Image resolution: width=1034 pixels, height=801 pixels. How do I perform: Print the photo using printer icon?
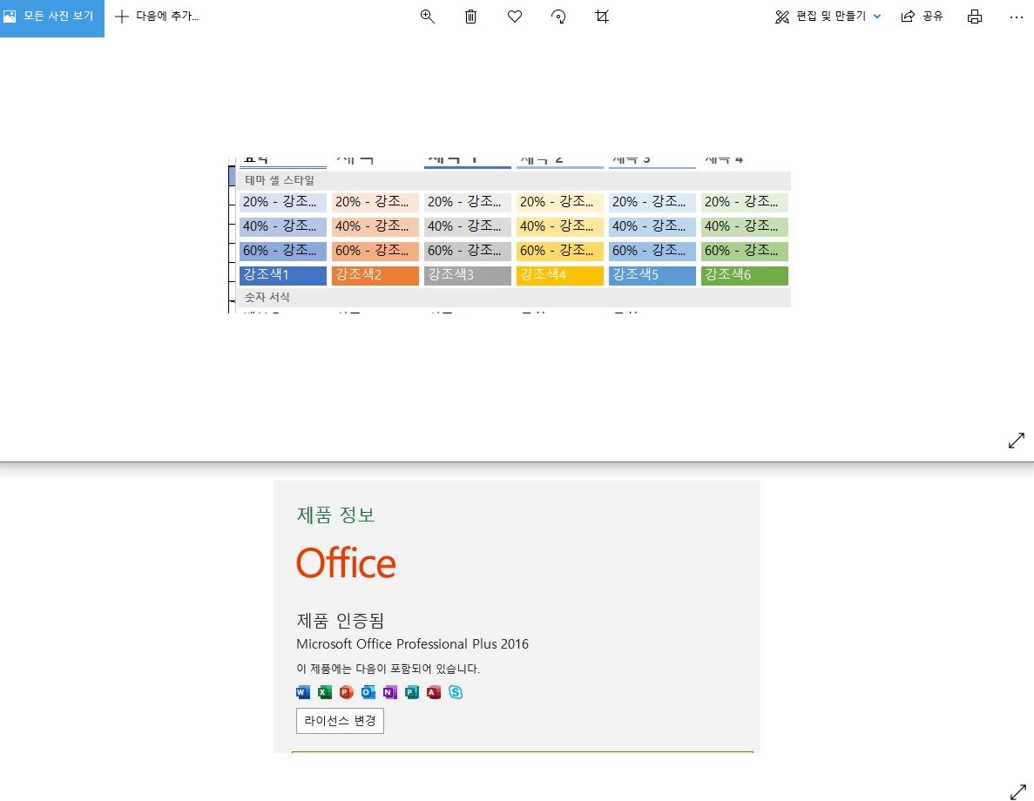pyautogui.click(x=975, y=17)
